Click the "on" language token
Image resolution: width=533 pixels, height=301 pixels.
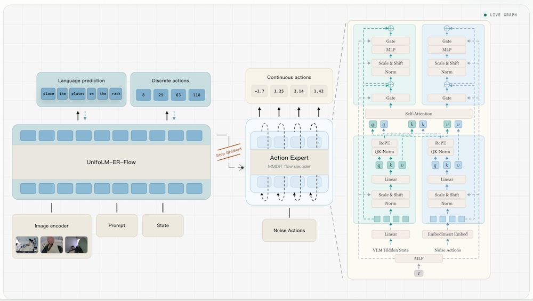92,94
